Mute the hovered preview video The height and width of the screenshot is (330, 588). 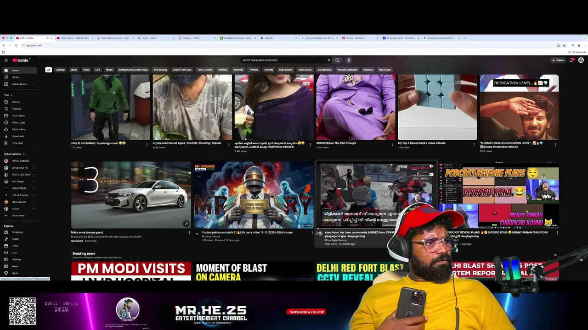point(431,166)
